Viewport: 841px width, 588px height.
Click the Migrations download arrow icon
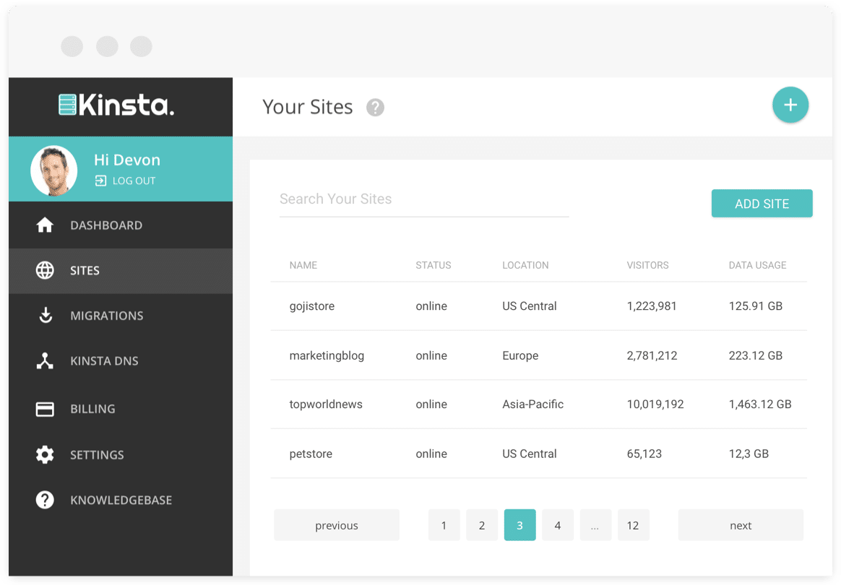[x=45, y=316]
